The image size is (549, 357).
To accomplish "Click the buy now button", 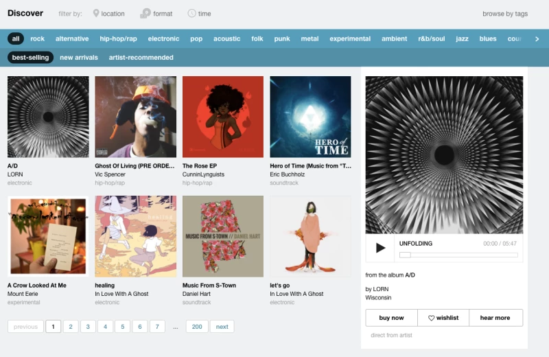I will tap(391, 318).
